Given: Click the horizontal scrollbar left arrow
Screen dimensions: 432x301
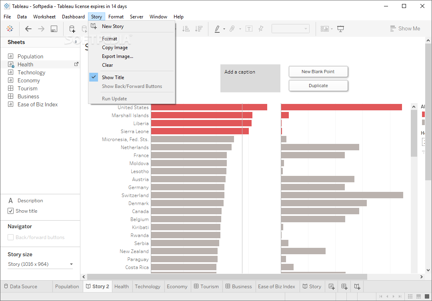Looking at the screenshot, I should pos(84,277).
